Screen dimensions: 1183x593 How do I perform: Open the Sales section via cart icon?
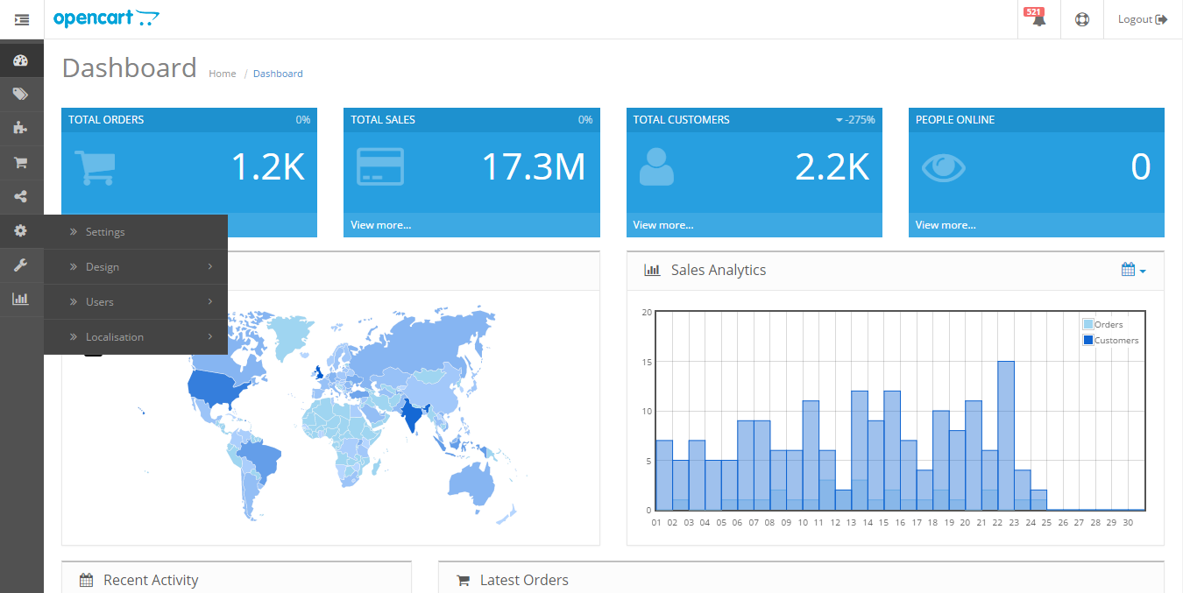(22, 162)
